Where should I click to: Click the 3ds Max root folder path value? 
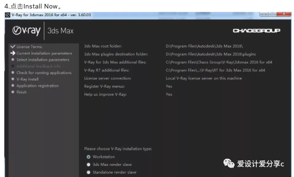click(x=204, y=46)
